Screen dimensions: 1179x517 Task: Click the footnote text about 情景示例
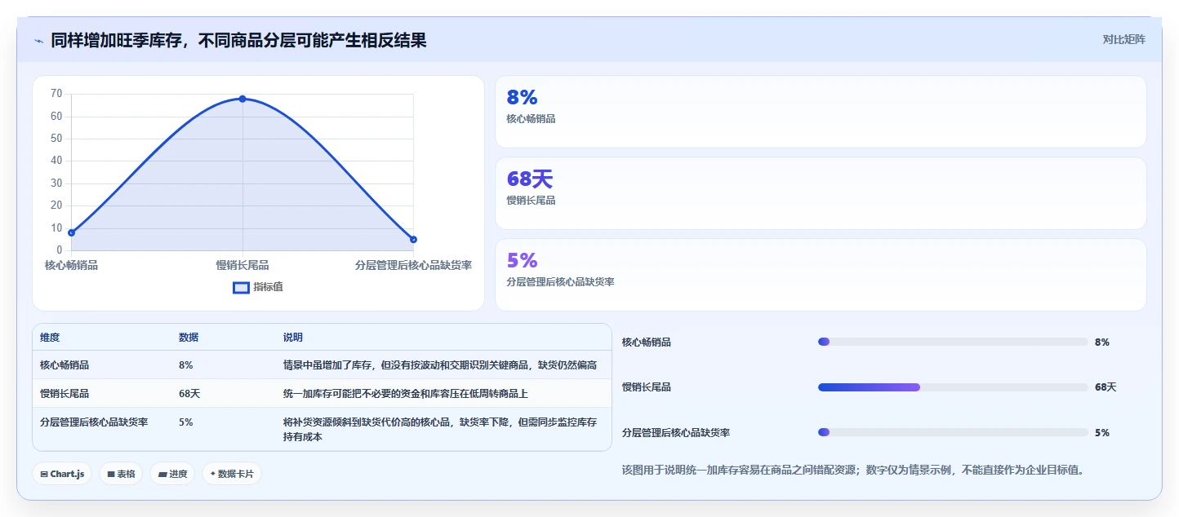[852, 470]
